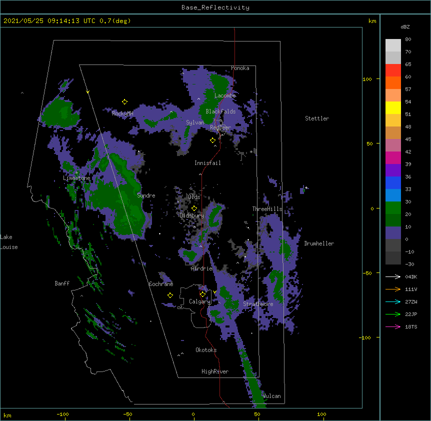Click the Olds city label
This screenshot has width=431, height=421.
194,197
